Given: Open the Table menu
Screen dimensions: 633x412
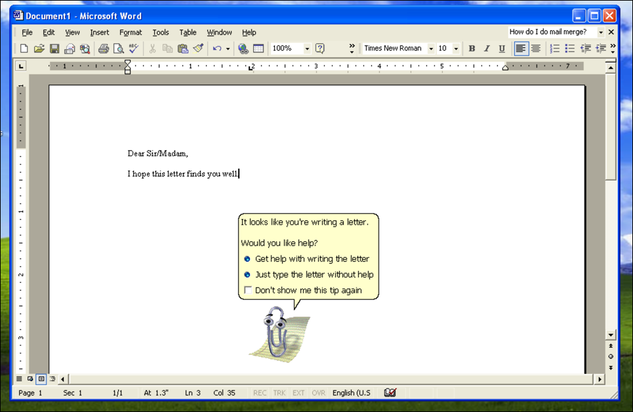Looking at the screenshot, I should (x=188, y=32).
